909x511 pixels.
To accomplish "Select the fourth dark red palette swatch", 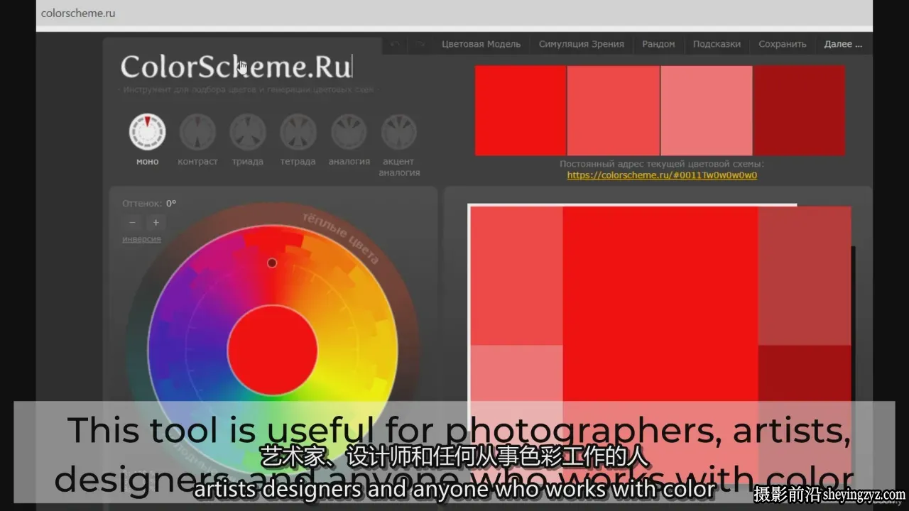I will 800,110.
